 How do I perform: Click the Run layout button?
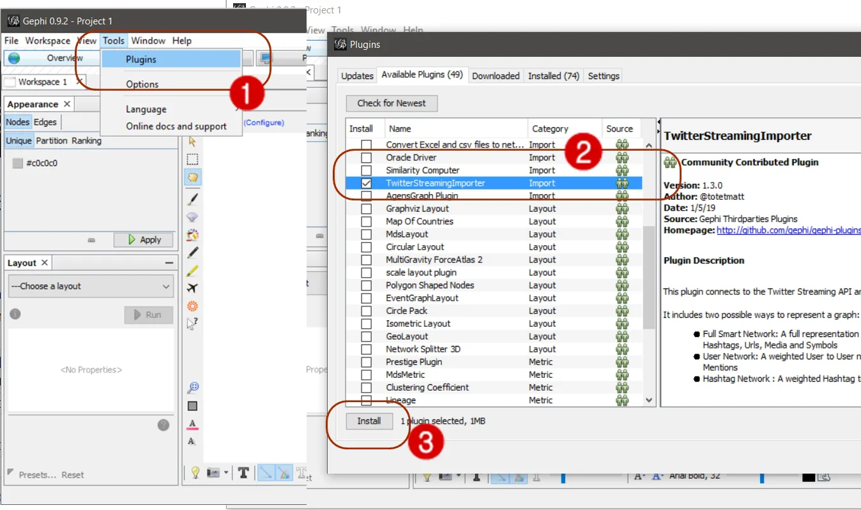coord(148,315)
